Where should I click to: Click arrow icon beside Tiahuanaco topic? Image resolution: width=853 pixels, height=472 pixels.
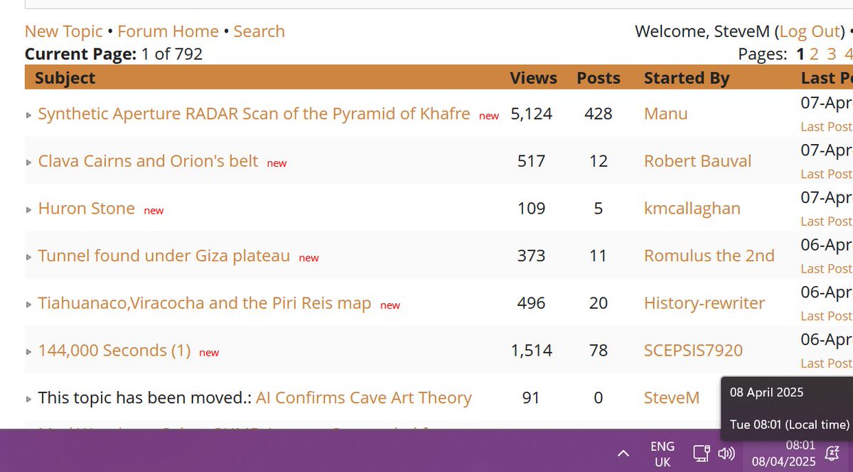tap(29, 304)
